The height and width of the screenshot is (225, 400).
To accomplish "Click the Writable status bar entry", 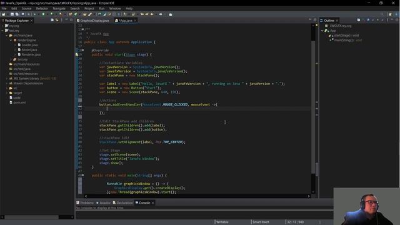I will coord(222,222).
